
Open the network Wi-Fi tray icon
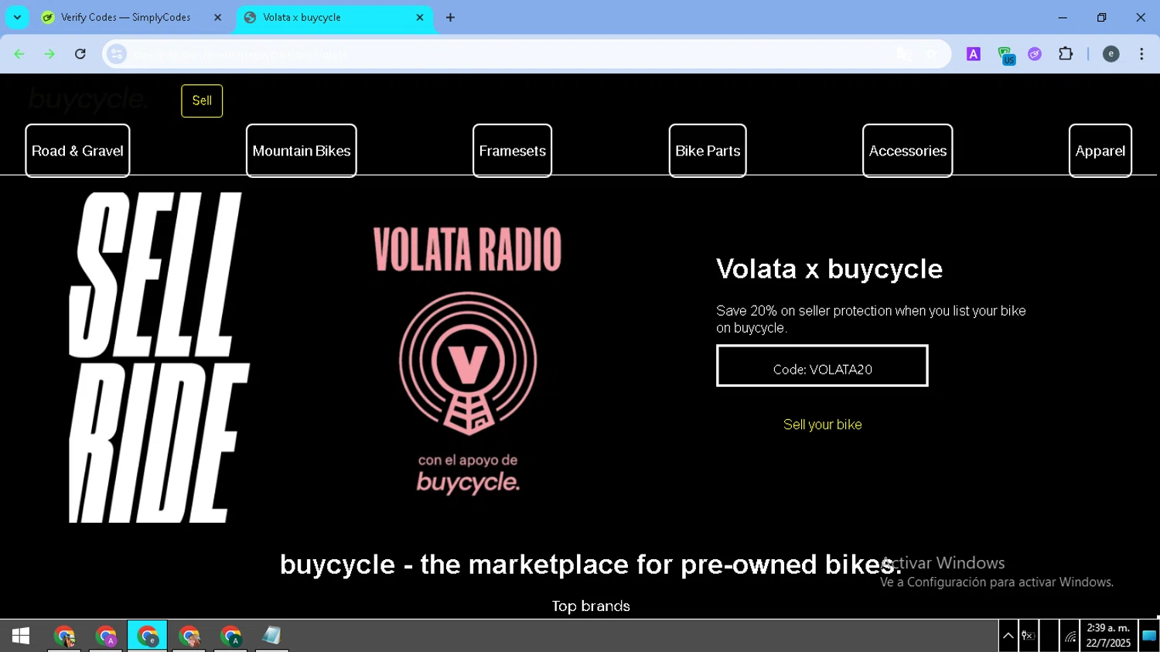pos(1070,637)
